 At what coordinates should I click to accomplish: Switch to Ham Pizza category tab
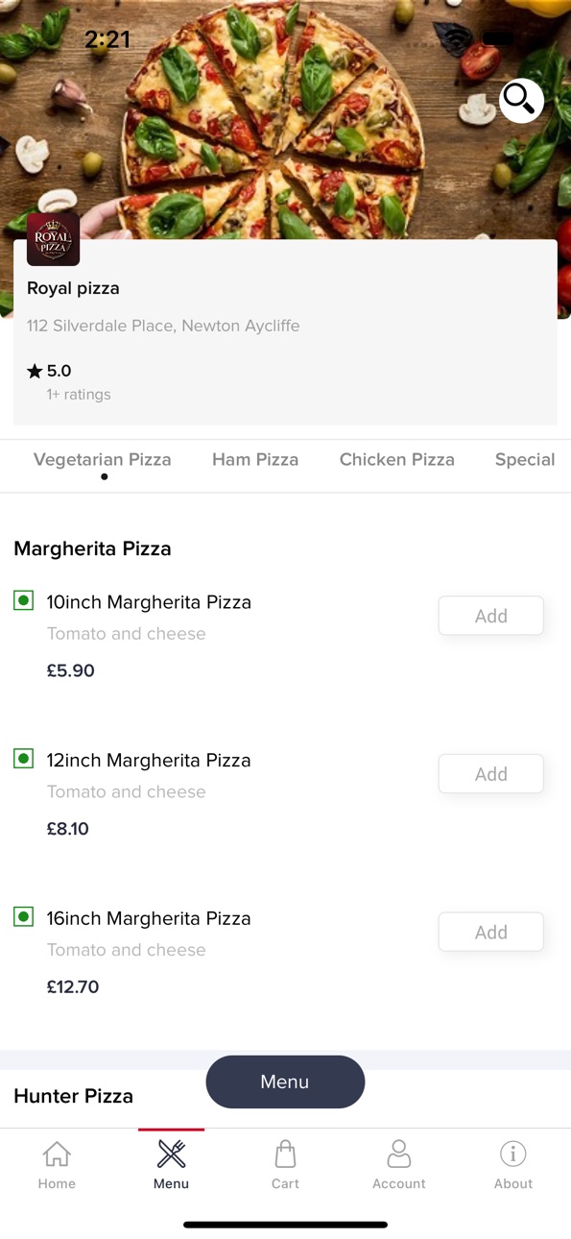(255, 460)
